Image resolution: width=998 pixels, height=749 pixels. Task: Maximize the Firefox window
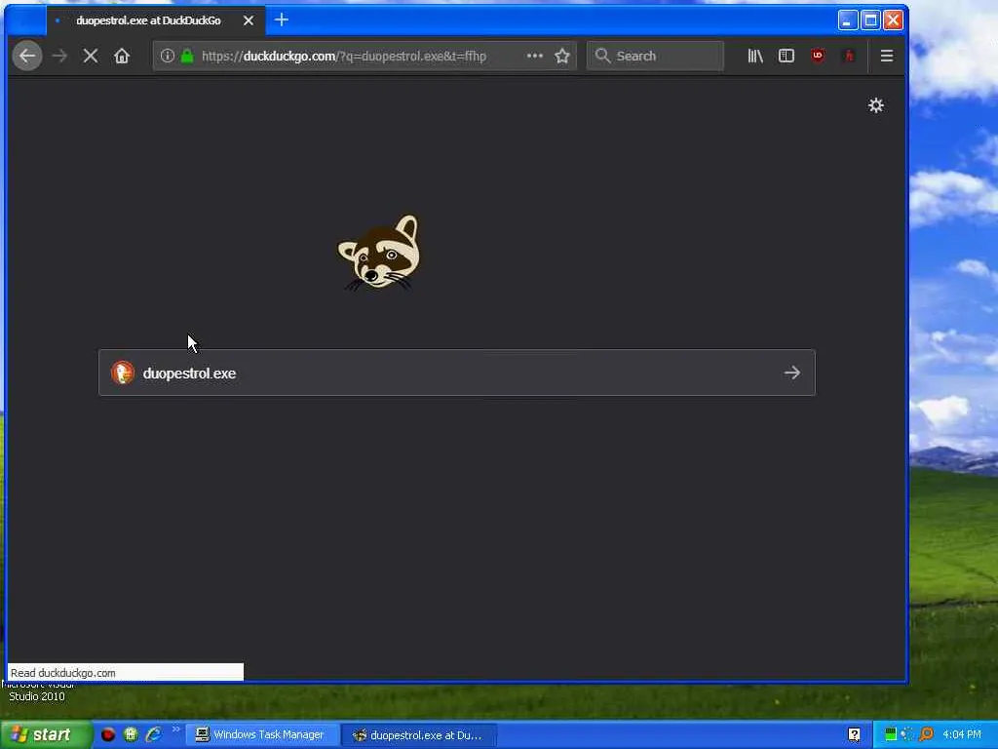870,20
